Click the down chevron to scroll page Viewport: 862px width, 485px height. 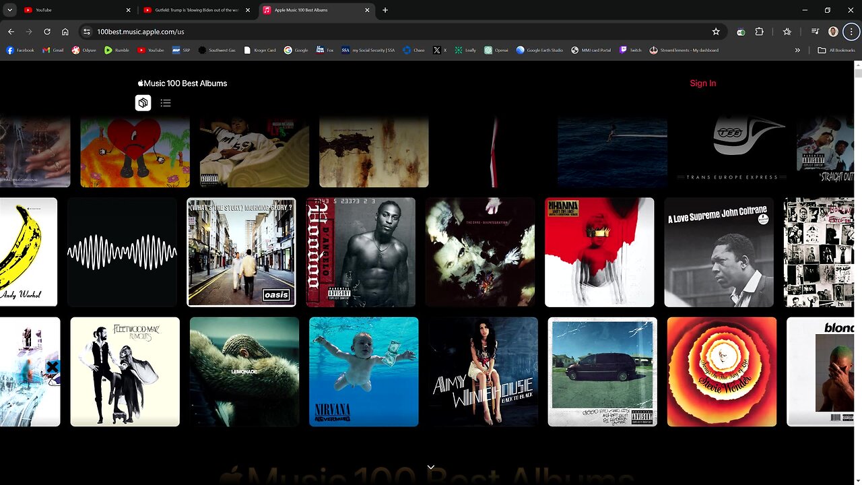tap(431, 467)
